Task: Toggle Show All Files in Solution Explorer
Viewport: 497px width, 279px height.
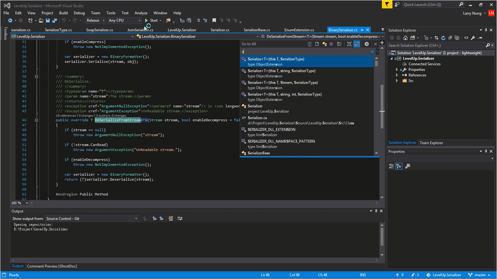Action: click(x=457, y=38)
